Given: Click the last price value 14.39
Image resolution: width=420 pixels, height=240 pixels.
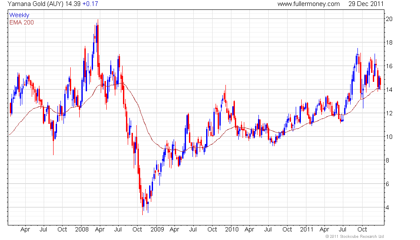Looking at the screenshot, I should coord(73,4).
